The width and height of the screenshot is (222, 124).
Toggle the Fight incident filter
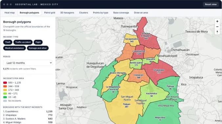[x=38, y=42]
